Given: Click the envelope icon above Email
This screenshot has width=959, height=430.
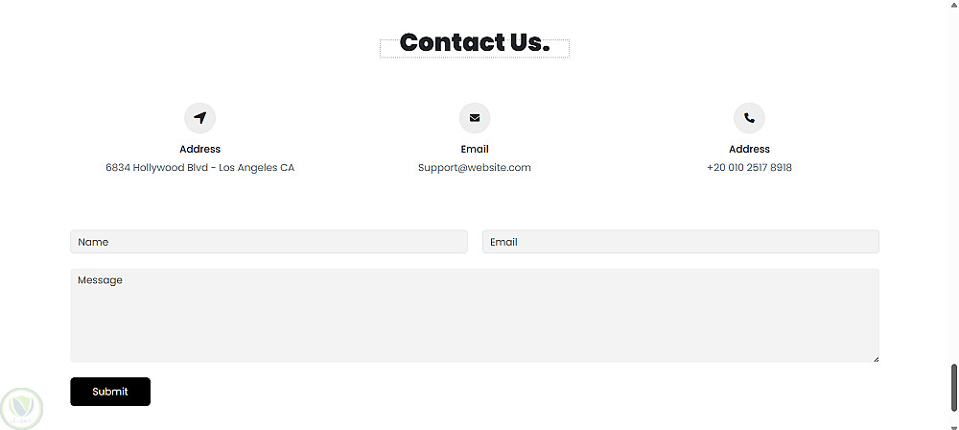Looking at the screenshot, I should [475, 118].
